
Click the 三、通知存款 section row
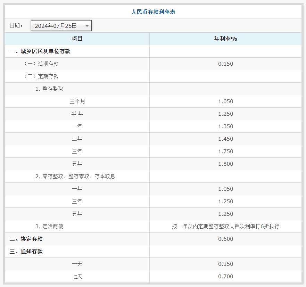26,251
